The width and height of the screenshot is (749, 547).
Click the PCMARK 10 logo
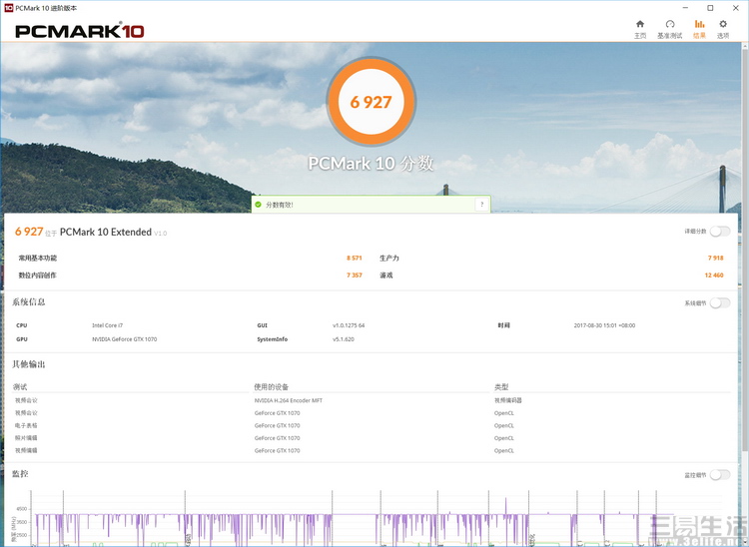[x=80, y=30]
